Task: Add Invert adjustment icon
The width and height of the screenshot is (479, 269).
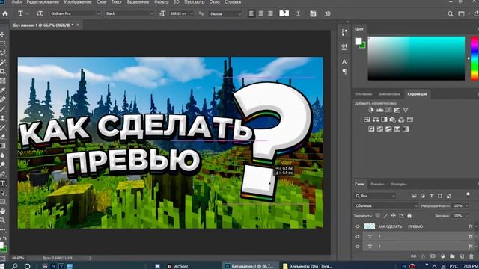Action: [x=371, y=129]
